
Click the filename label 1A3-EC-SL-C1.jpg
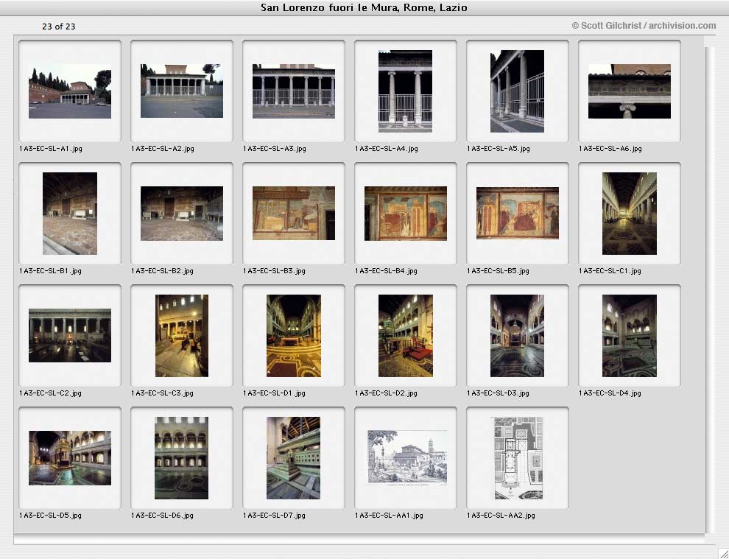pyautogui.click(x=610, y=271)
